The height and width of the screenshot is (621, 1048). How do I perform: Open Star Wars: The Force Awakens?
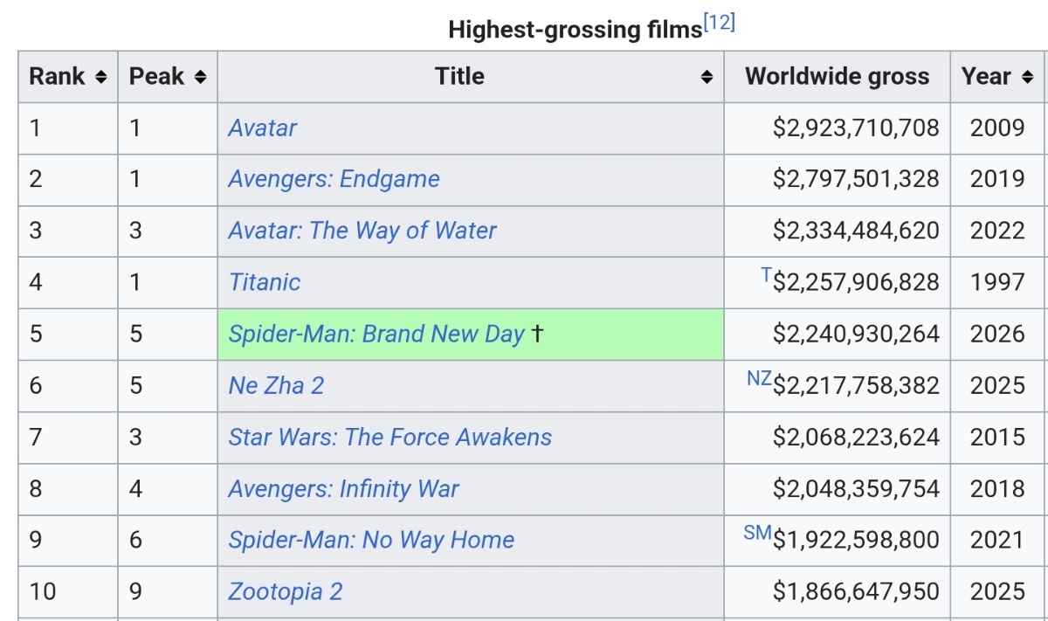coord(390,437)
